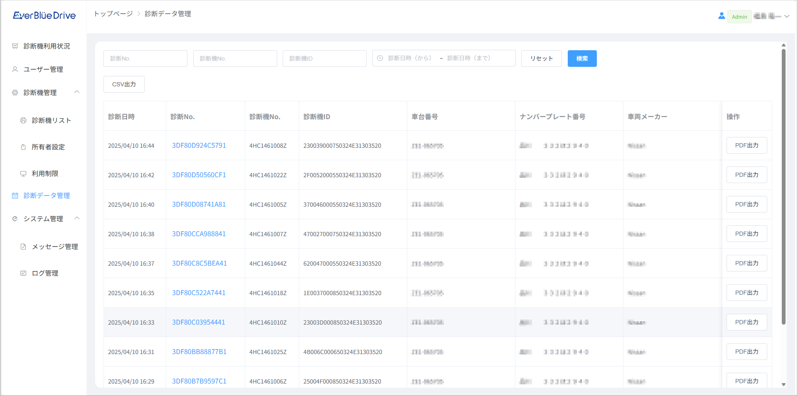Click the 検索 search button
798x396 pixels.
coord(582,59)
